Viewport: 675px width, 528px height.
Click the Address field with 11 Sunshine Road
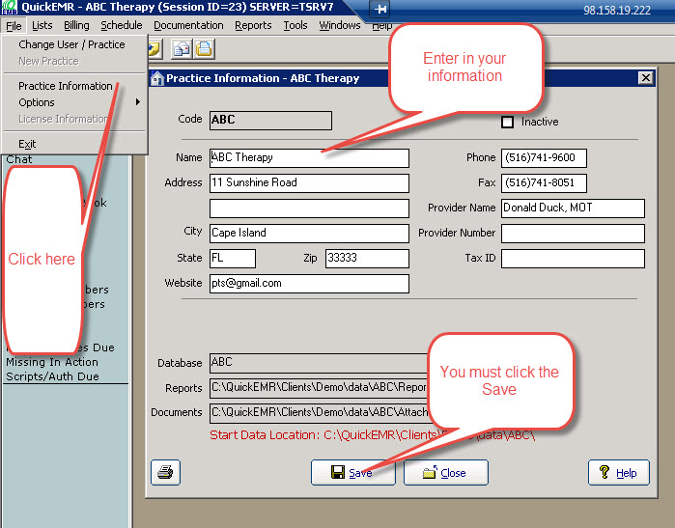[x=309, y=182]
